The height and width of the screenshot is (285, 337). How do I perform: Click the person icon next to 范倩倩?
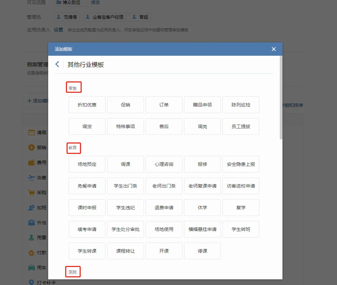pyautogui.click(x=59, y=17)
